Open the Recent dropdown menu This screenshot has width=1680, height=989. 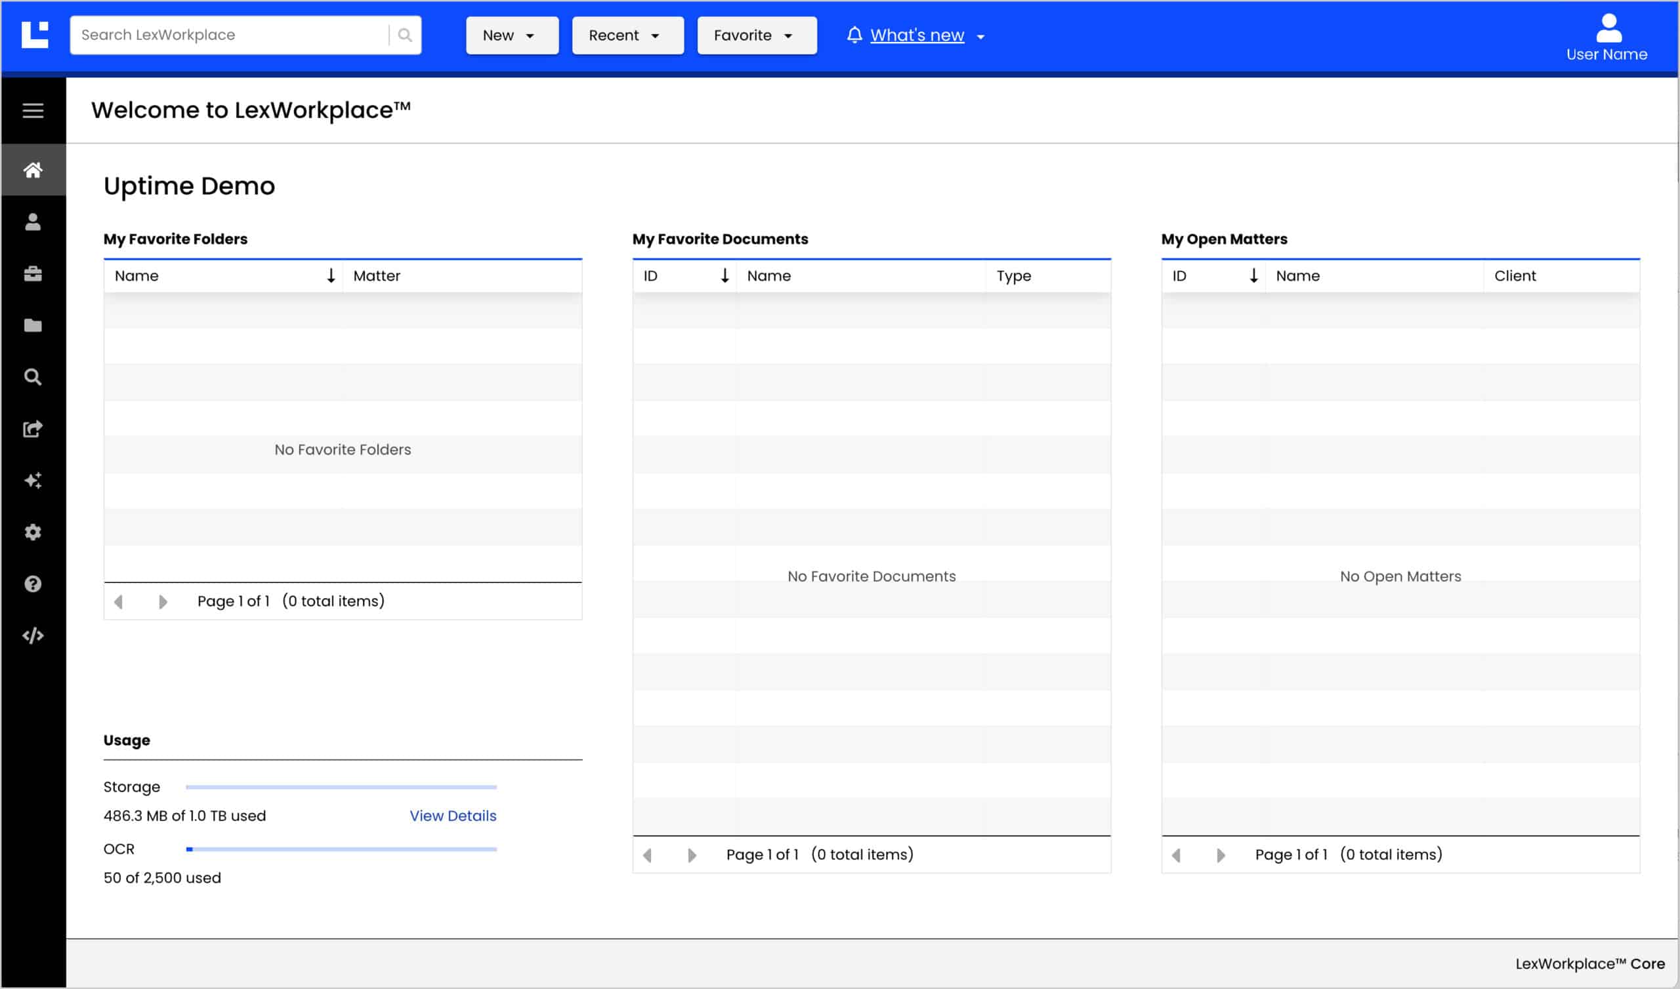(627, 35)
